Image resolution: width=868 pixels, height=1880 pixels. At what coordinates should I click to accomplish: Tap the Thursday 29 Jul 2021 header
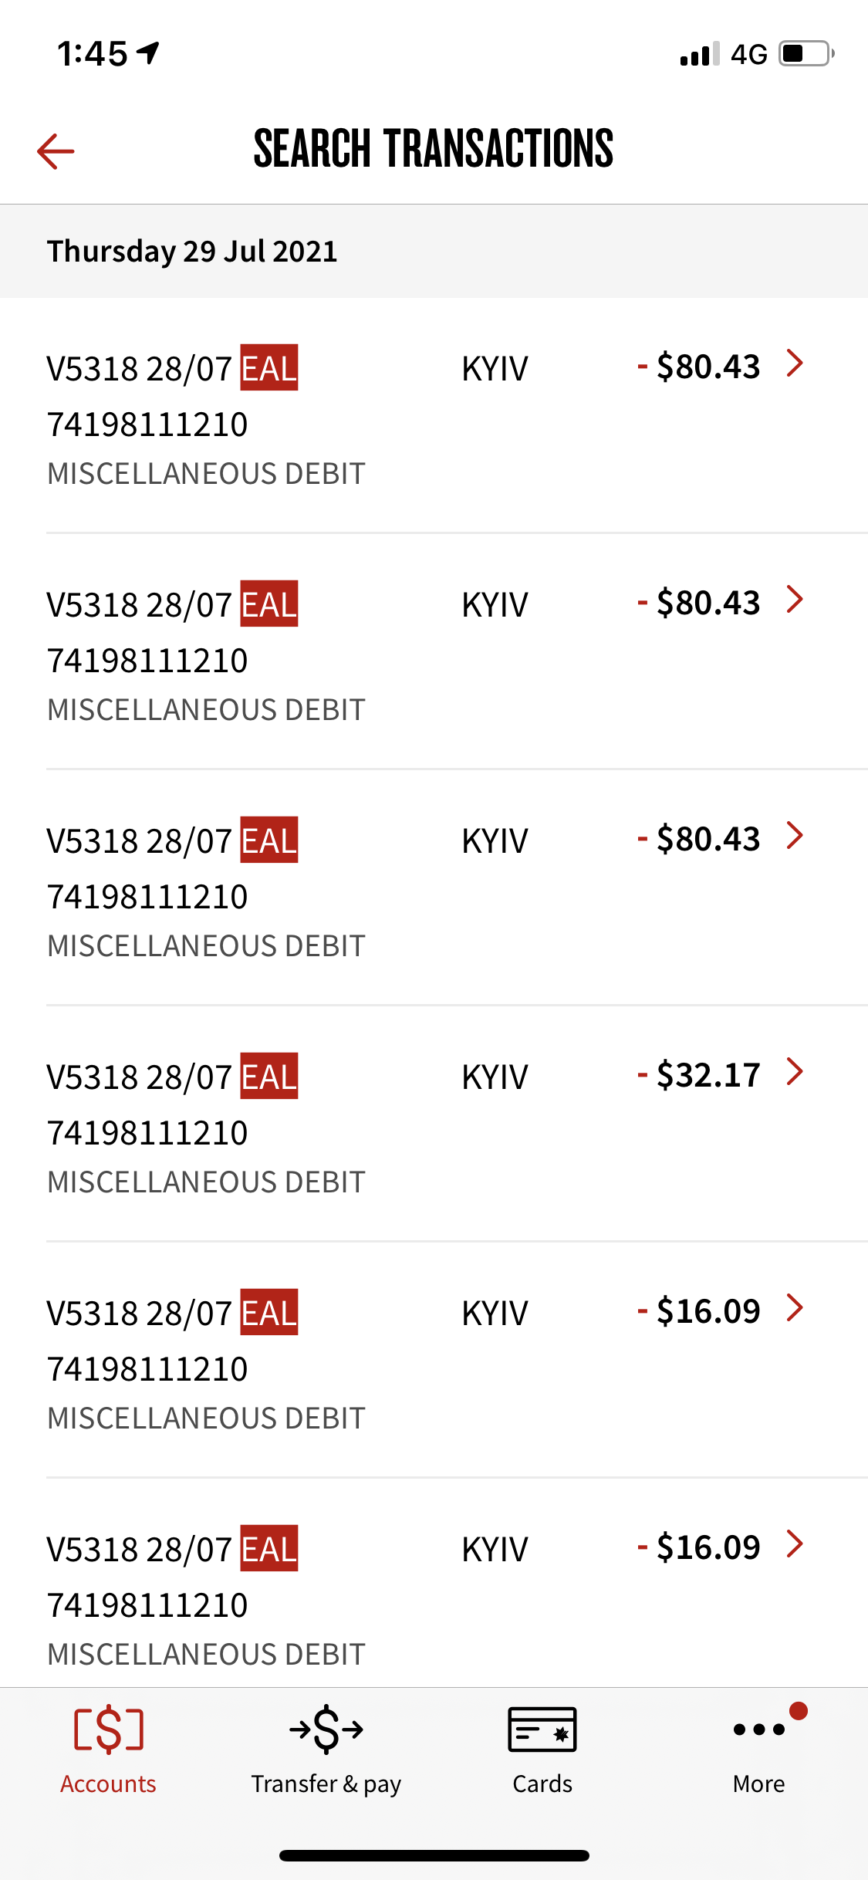click(x=193, y=251)
